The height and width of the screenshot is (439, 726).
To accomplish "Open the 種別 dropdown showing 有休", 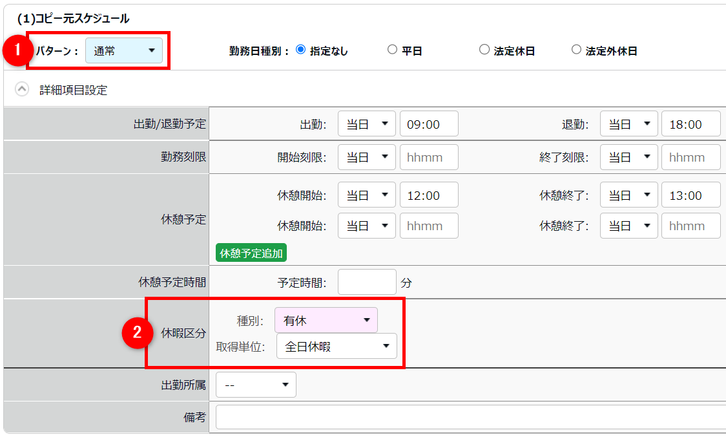I will click(326, 320).
